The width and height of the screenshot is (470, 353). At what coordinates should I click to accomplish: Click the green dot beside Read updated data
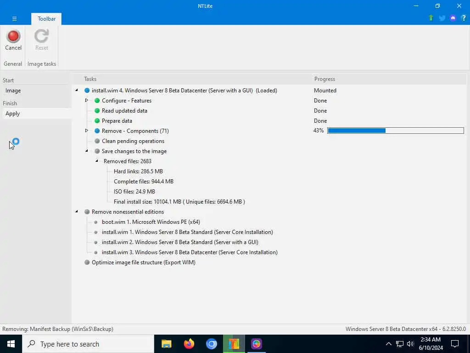pyautogui.click(x=97, y=111)
